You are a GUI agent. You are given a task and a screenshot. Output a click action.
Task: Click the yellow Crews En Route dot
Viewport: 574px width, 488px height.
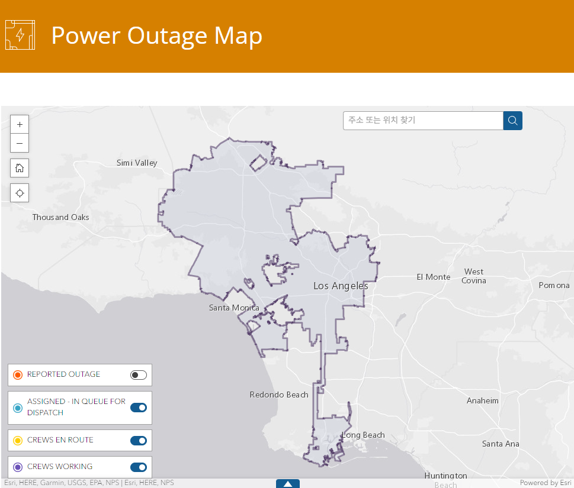18,441
